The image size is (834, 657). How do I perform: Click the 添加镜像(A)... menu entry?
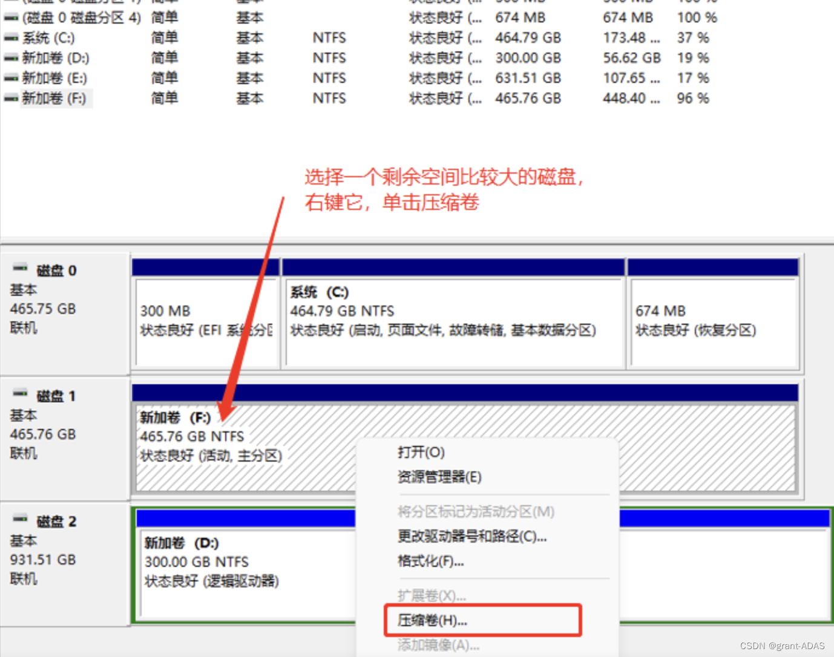coord(438,645)
